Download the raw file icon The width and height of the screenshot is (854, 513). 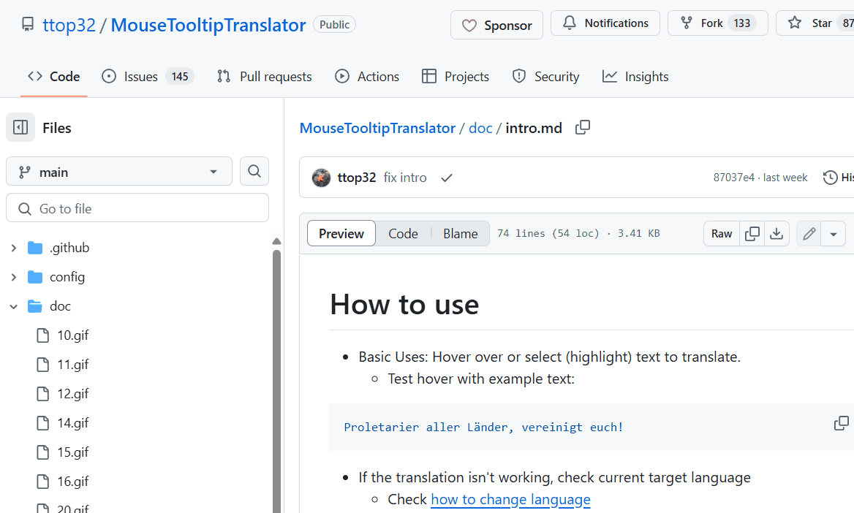(x=776, y=233)
